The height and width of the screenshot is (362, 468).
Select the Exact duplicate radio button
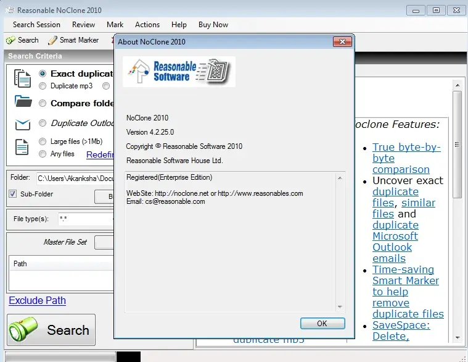pyautogui.click(x=43, y=74)
